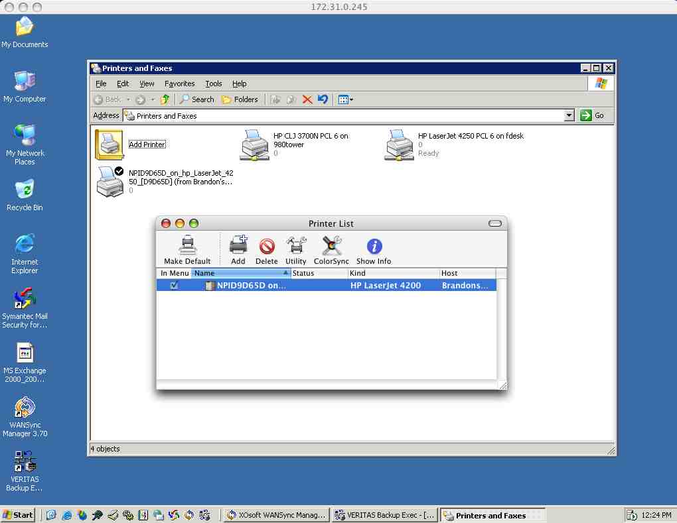The height and width of the screenshot is (523, 677).
Task: Open the Help menu
Action: 239,84
